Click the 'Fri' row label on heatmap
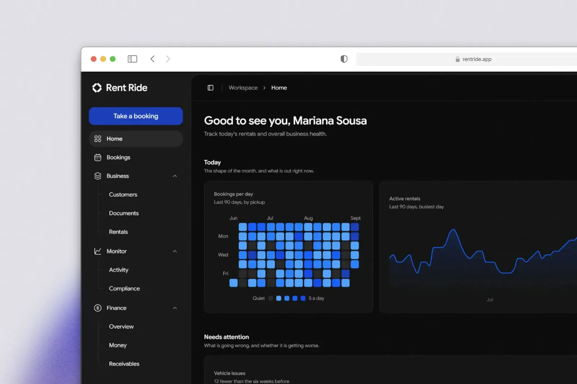 click(x=225, y=274)
